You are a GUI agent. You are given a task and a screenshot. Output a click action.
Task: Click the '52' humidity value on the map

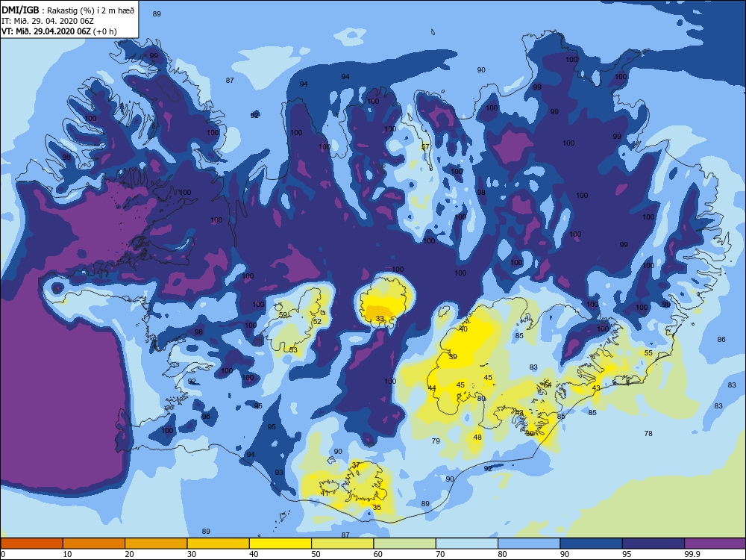coord(317,321)
